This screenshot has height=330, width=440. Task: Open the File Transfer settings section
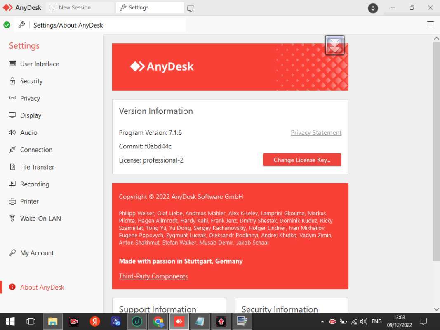tap(37, 167)
